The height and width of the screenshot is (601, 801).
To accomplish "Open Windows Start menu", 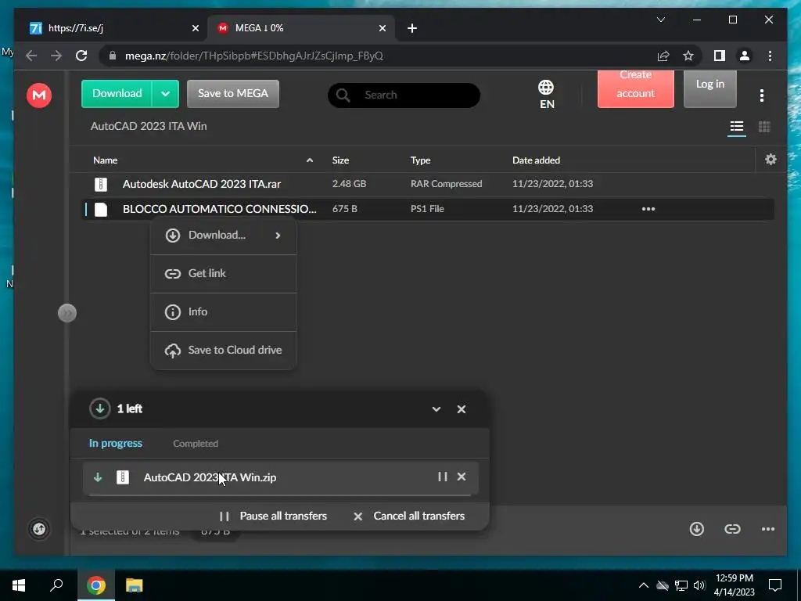I will (19, 585).
